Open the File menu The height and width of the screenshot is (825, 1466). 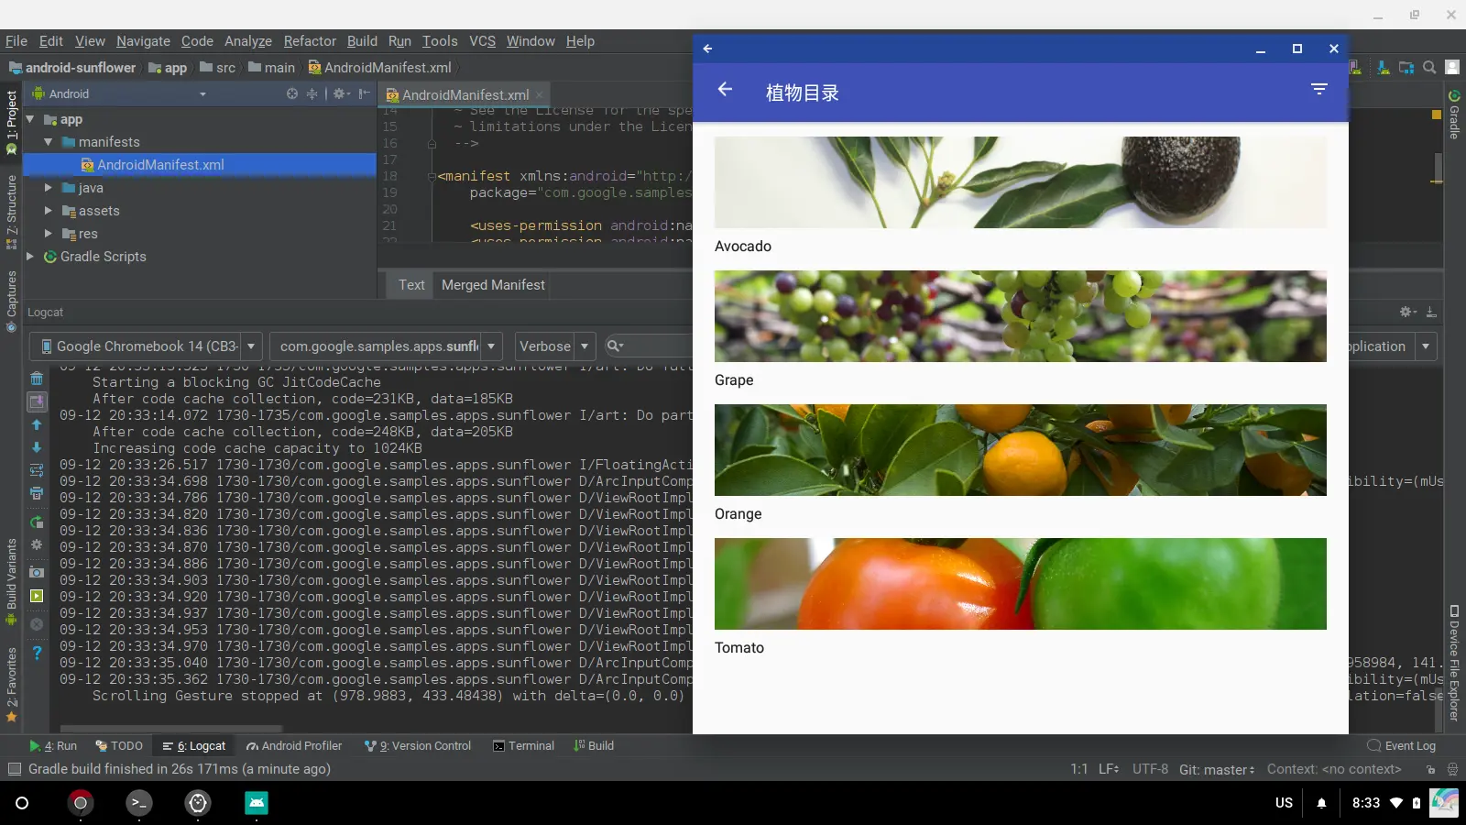point(16,41)
